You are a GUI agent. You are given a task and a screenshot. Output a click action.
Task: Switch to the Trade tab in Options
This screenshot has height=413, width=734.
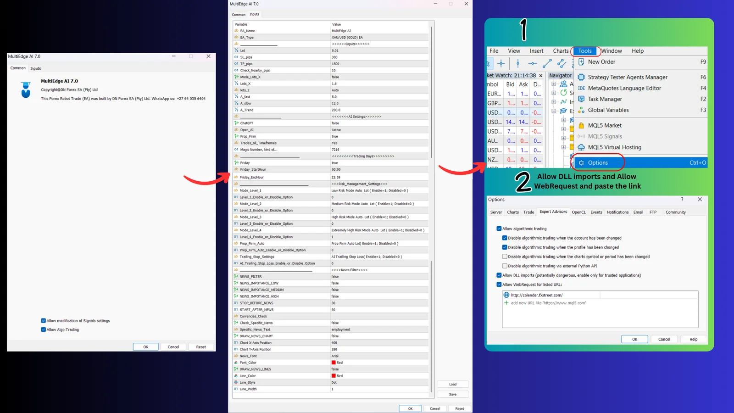(x=528, y=212)
